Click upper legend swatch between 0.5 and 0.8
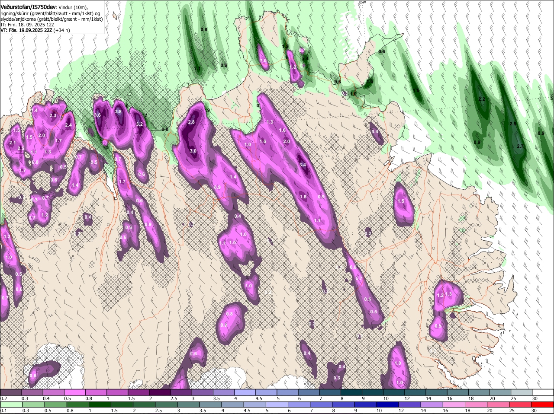 (74, 392)
